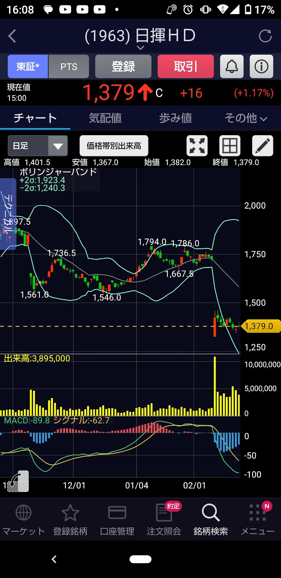Tap Android home pill
This screenshot has height=578, width=281.
pos(140,559)
